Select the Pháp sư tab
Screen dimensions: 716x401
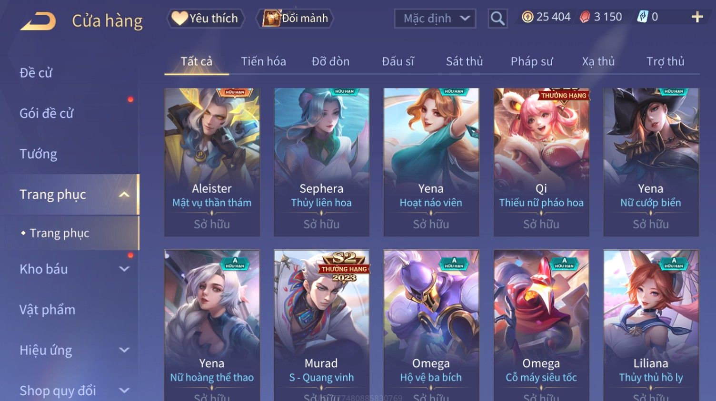pyautogui.click(x=532, y=61)
